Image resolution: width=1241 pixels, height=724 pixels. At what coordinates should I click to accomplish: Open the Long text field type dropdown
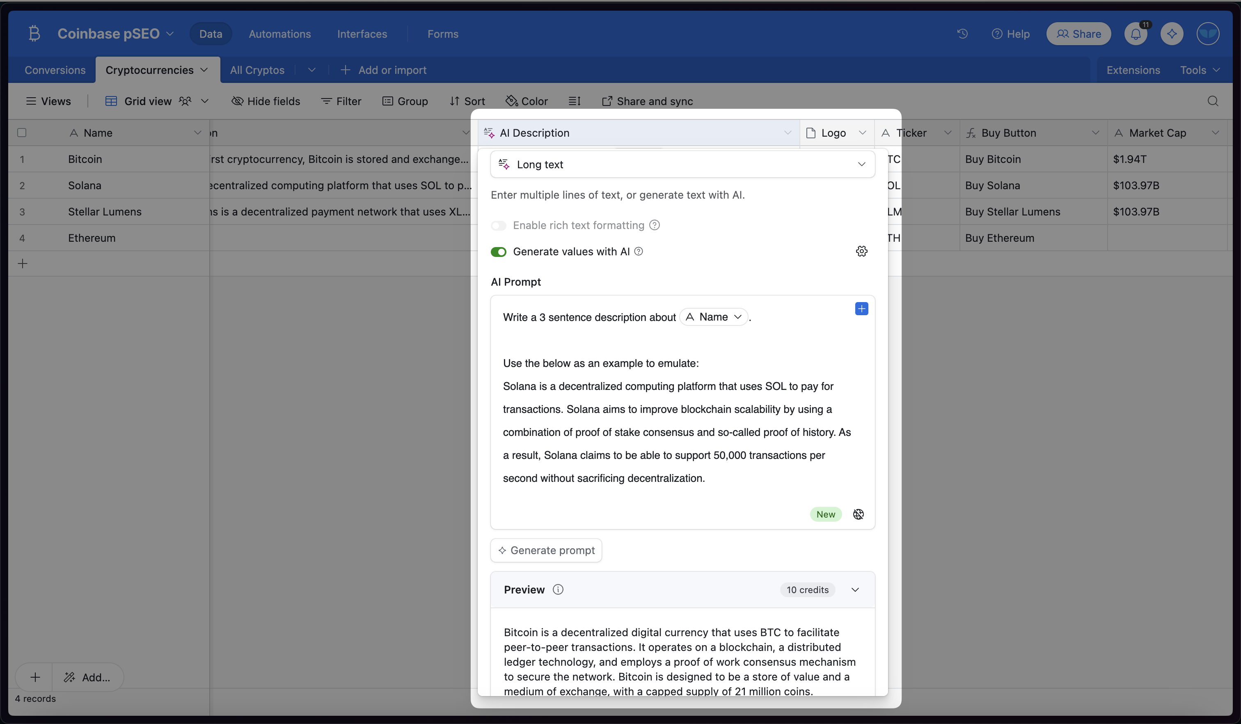tap(682, 164)
